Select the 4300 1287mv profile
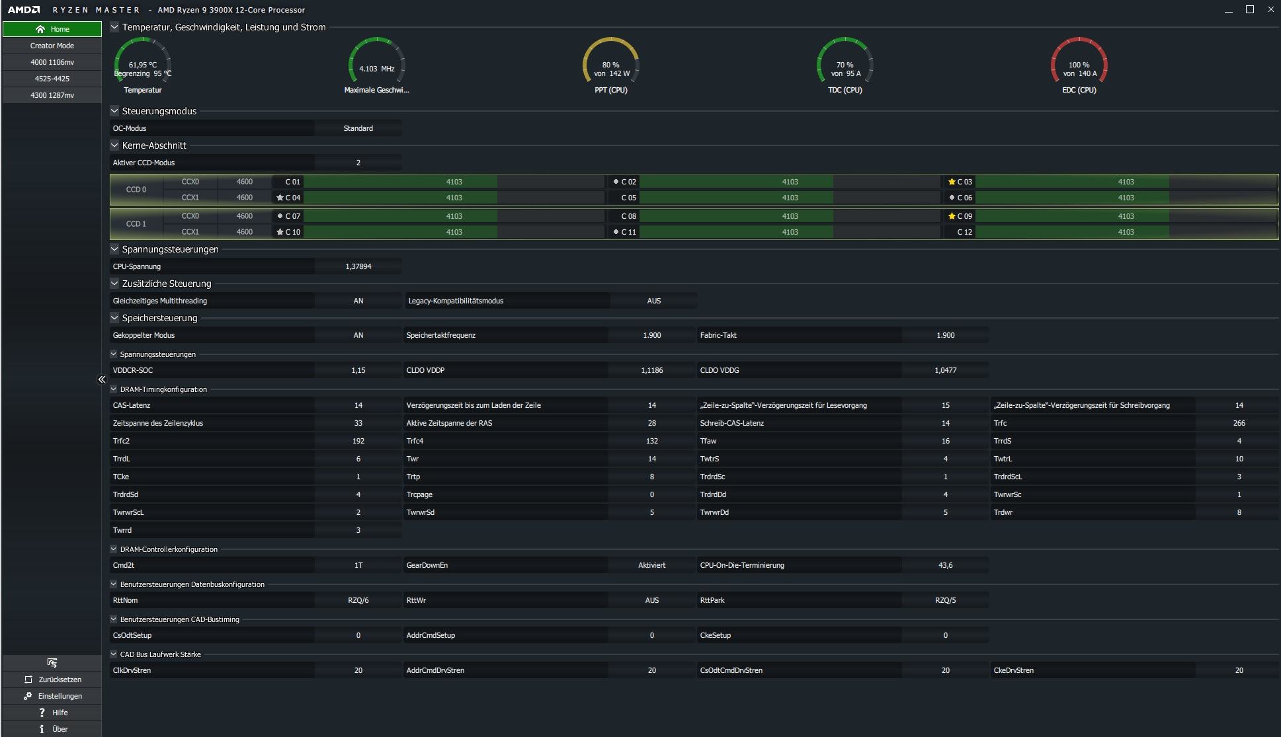 click(52, 95)
